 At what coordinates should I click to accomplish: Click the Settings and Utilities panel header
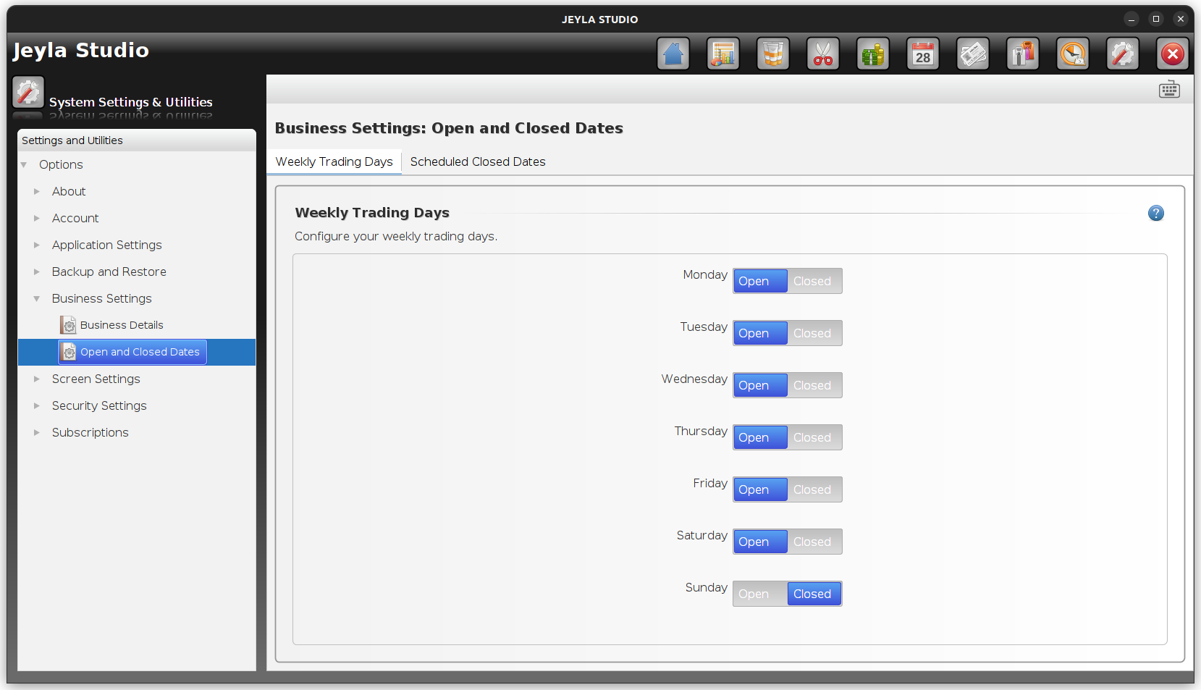(137, 140)
